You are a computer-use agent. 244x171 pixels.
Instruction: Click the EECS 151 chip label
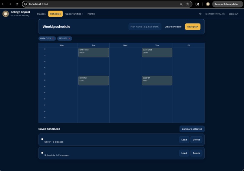tap(63, 38)
